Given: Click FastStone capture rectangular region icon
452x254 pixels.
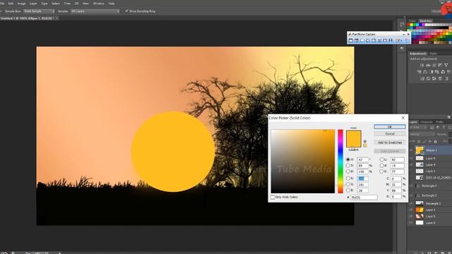Looking at the screenshot, I should point(362,40).
